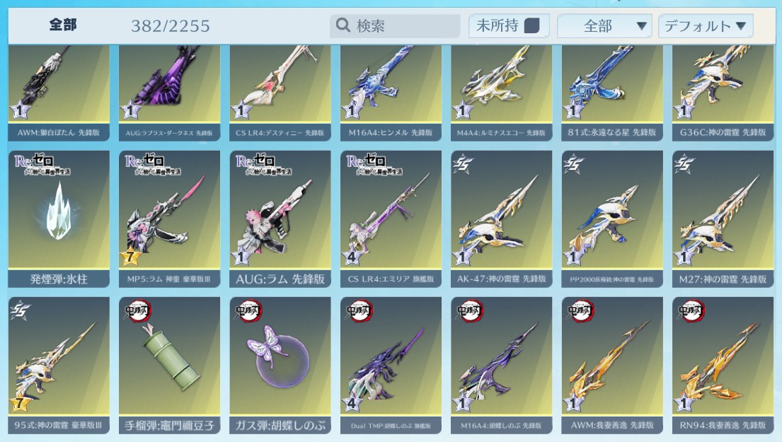The height and width of the screenshot is (442, 782).
Task: Select the RN94:我妻善逸 先鋒版 skin
Action: 723,365
